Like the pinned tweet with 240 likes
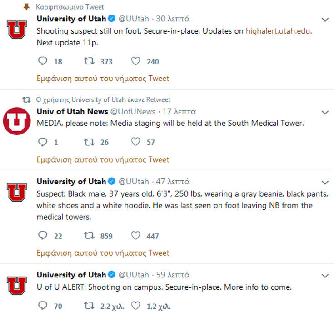 click(135, 61)
